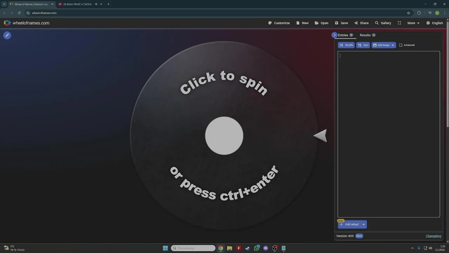Collapse the entries panel with the chevron button

pos(334,35)
